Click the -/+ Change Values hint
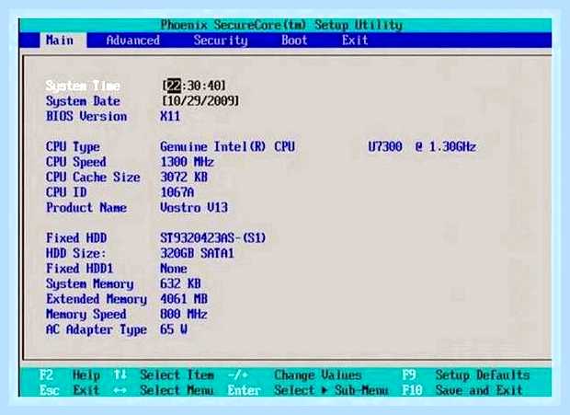This screenshot has width=570, height=415. (x=295, y=375)
